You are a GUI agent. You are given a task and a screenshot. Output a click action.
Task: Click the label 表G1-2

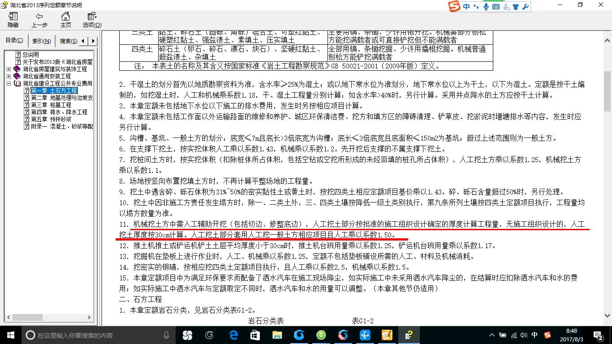[363, 321]
